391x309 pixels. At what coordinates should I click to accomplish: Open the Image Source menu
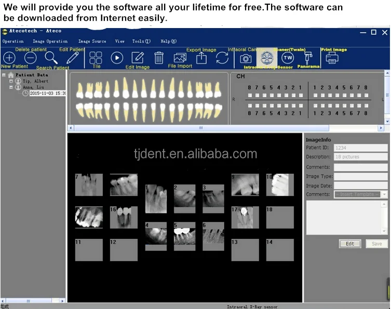click(x=92, y=41)
